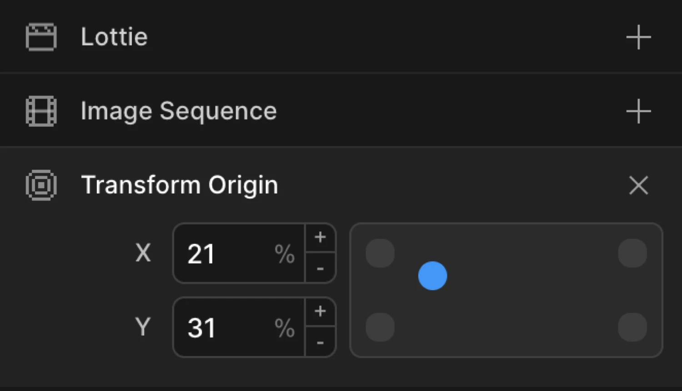Click the plus icon beside Image Sequence
The height and width of the screenshot is (391, 682).
638,110
